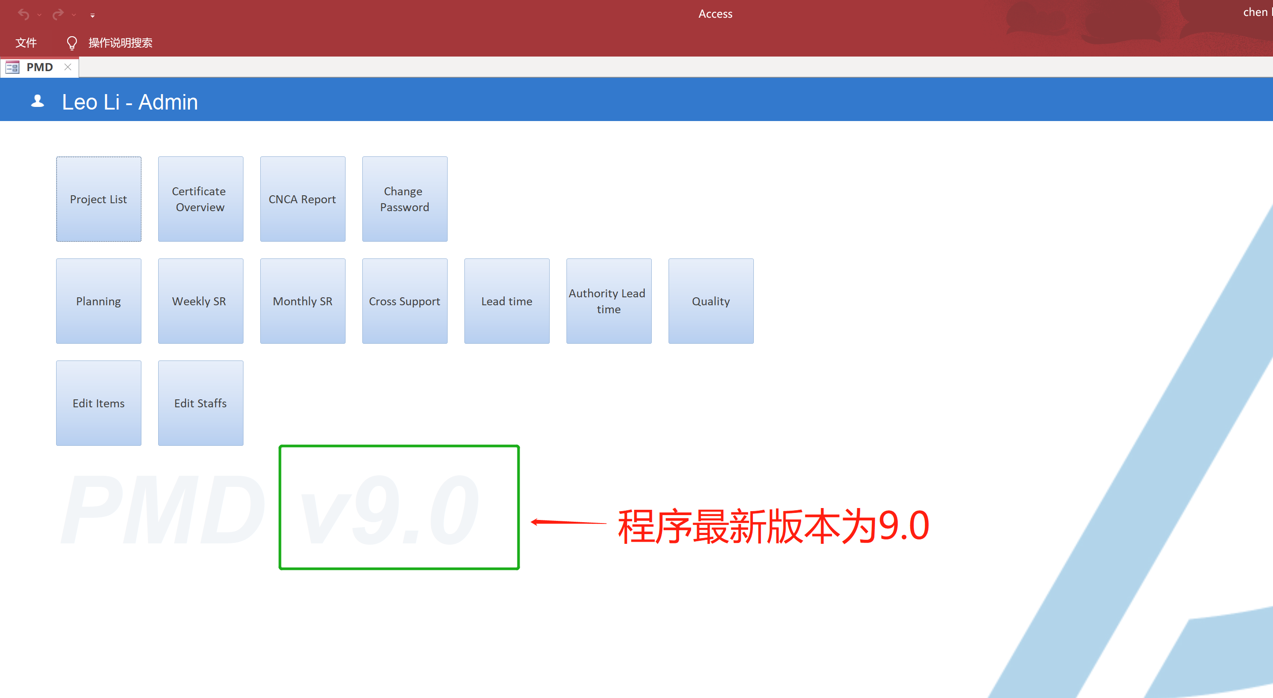Open Monthly SR module
1273x698 pixels.
tap(303, 301)
